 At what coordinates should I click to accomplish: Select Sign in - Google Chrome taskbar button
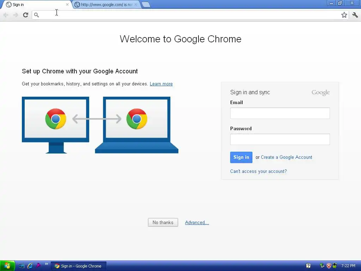[79, 266]
